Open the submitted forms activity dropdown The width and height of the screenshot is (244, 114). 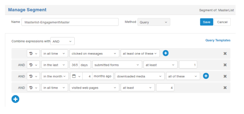click(x=117, y=65)
